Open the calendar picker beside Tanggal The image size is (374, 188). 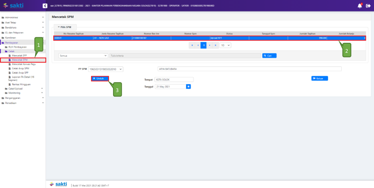188,86
